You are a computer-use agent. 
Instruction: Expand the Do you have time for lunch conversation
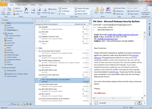37,51
